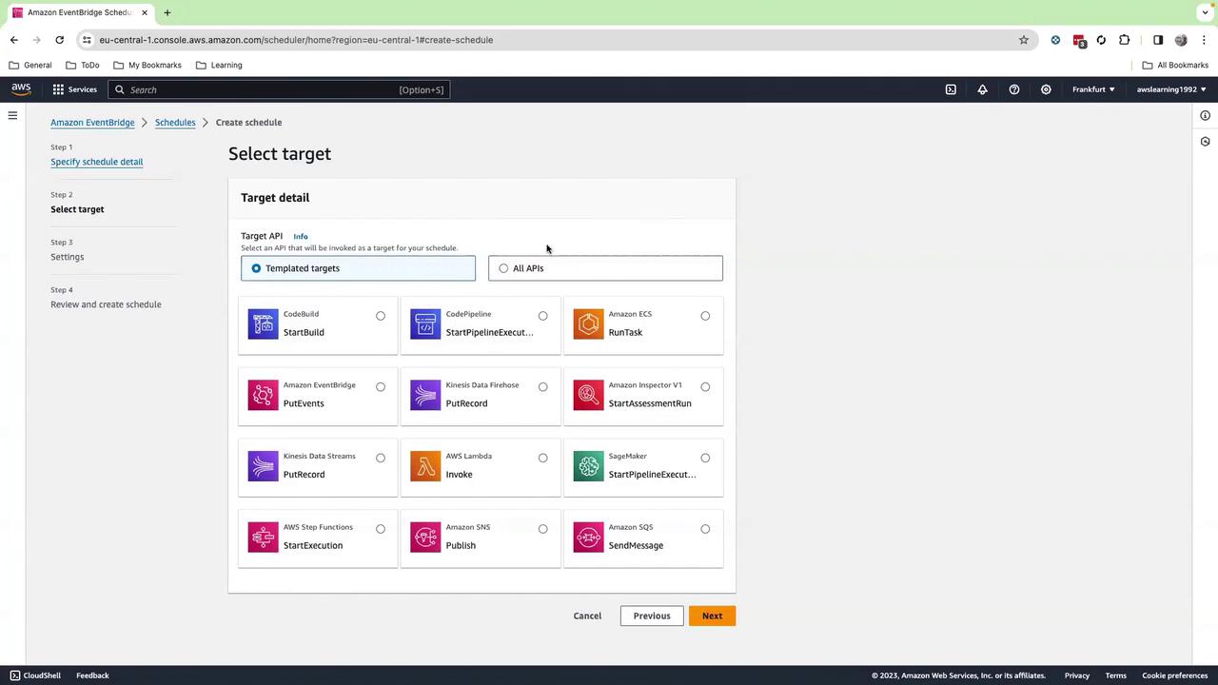Select AWS Step Functions StartExecution radio button
Image resolution: width=1218 pixels, height=685 pixels.
(381, 529)
